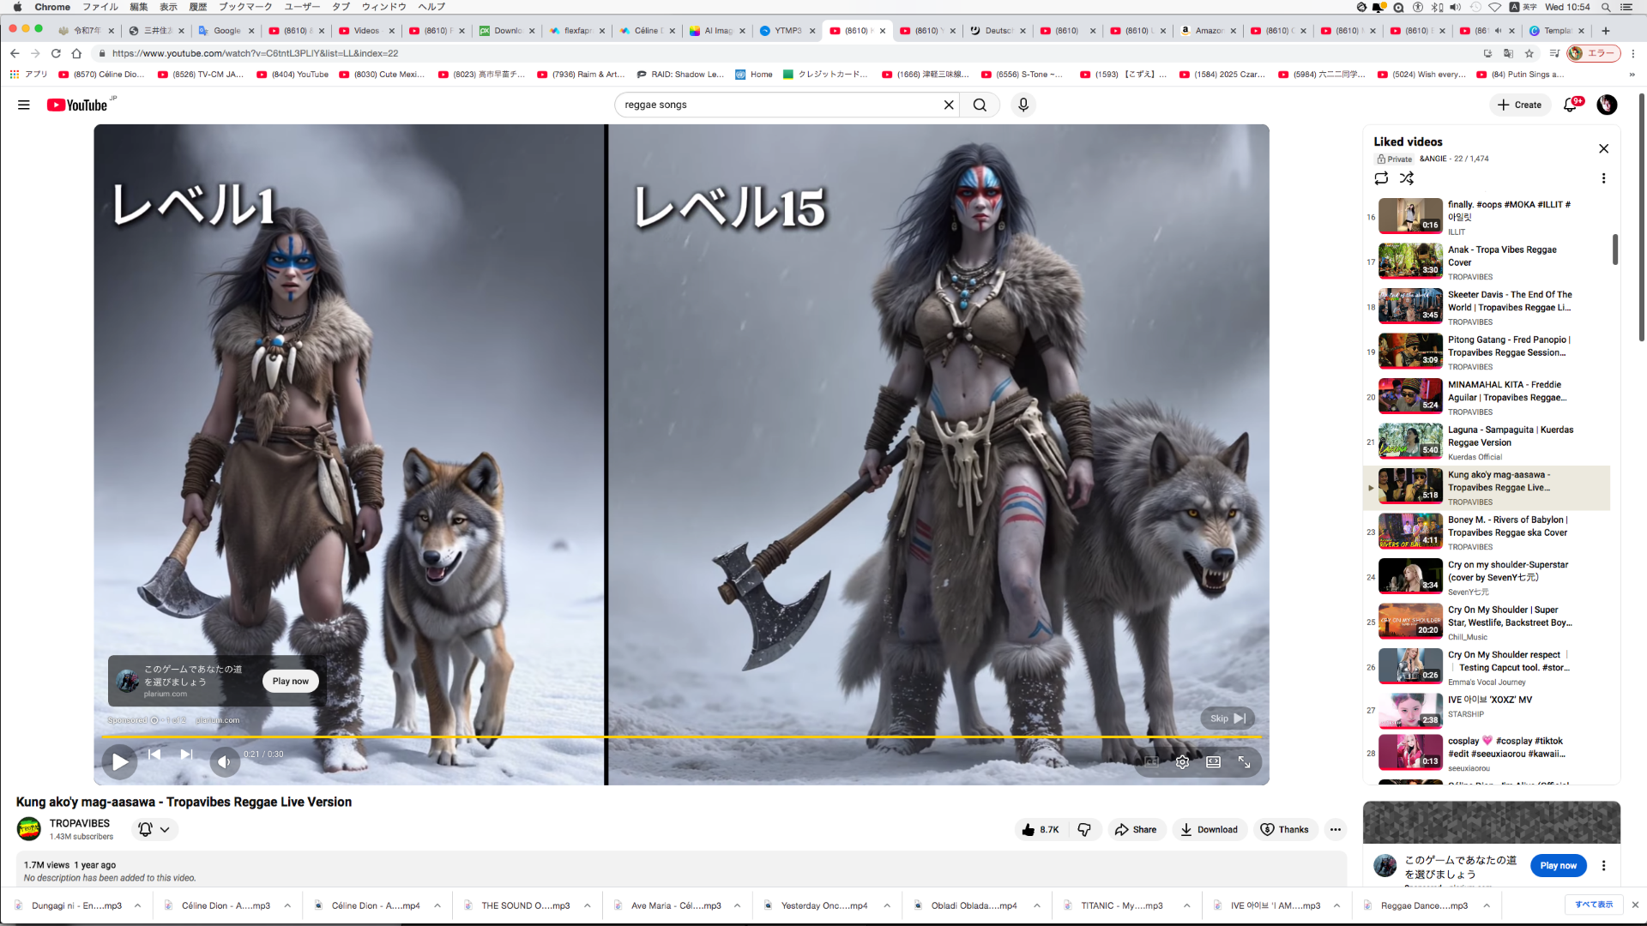Mute the video player volume

[224, 761]
